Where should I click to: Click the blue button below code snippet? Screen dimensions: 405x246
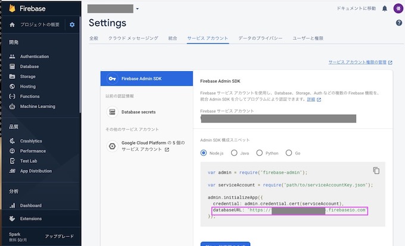[x=225, y=244]
